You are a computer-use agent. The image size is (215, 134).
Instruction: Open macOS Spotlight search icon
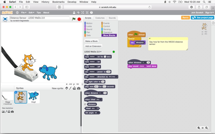(204, 2)
